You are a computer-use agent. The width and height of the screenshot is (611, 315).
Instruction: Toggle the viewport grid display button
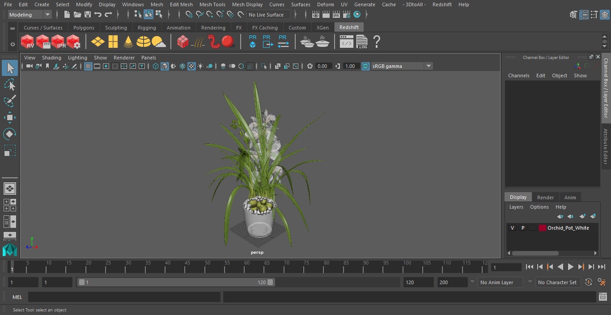[88, 66]
